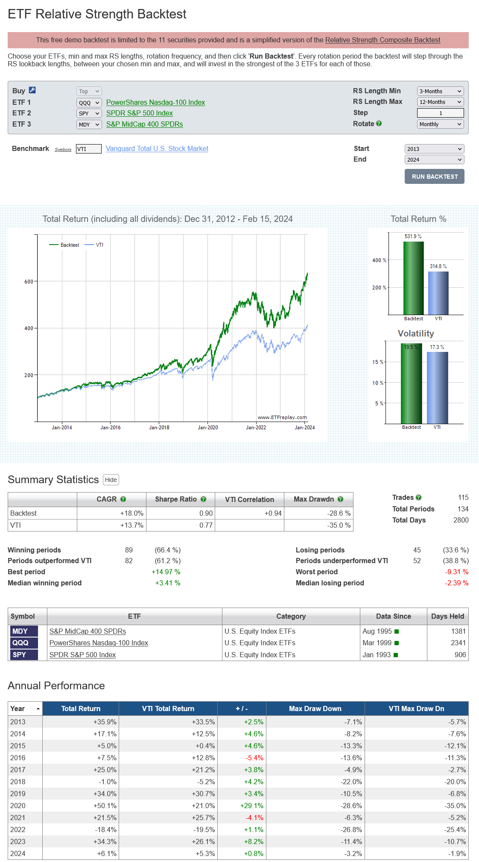Click the QQQ symbol badge

click(24, 643)
